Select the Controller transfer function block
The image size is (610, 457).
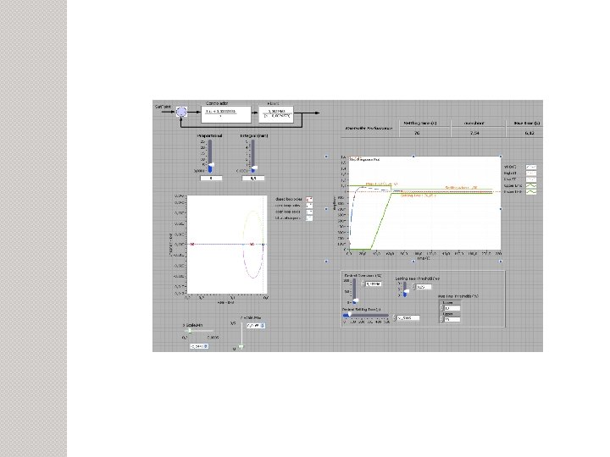pos(226,114)
